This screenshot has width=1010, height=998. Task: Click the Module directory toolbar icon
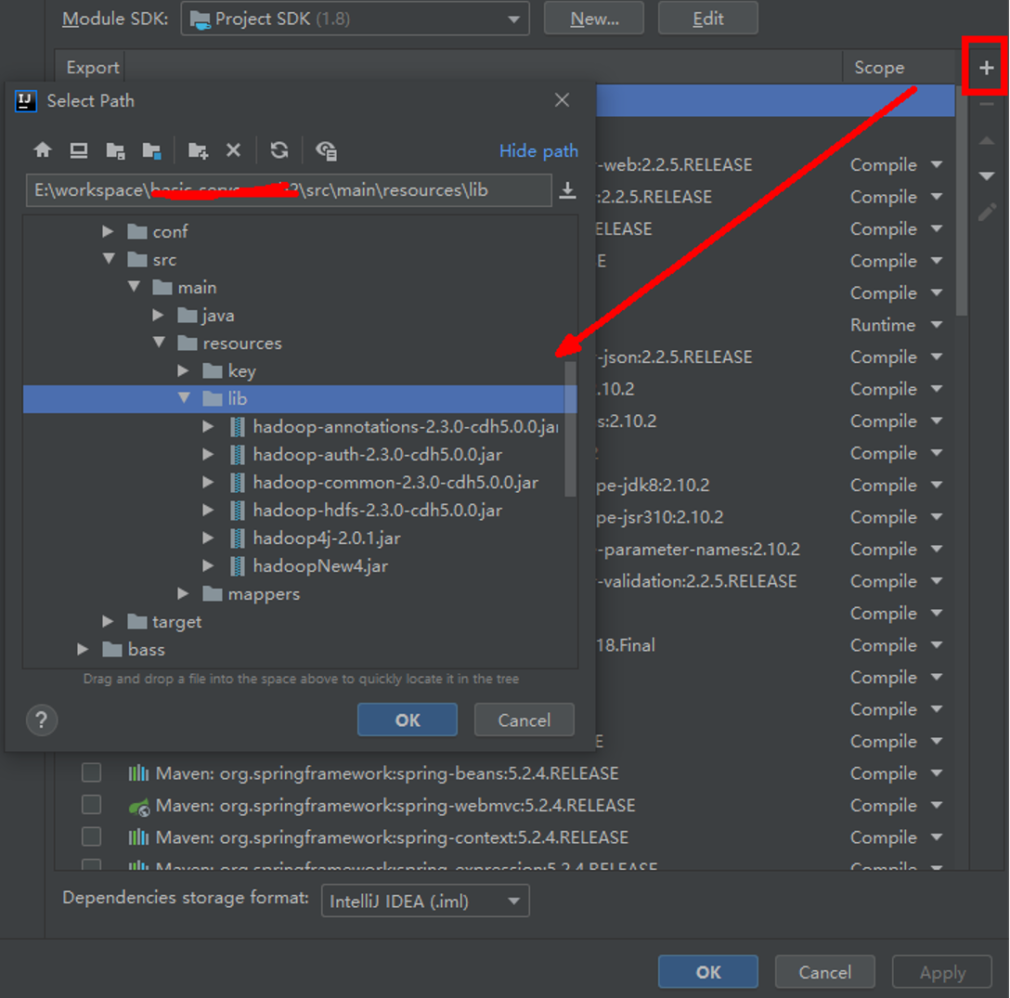tap(152, 150)
